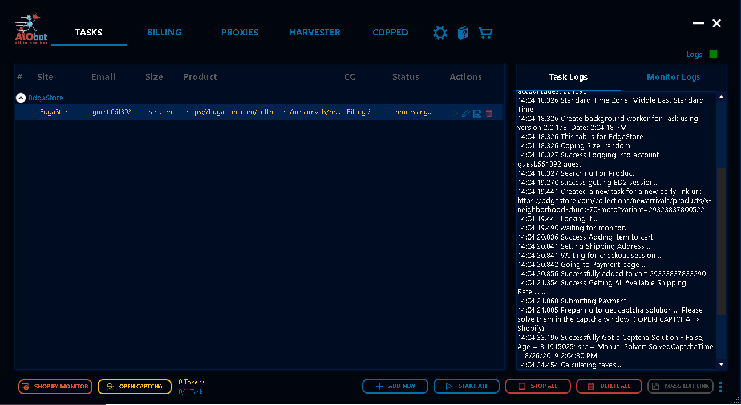Start the BdgaStore task with the green play icon
This screenshot has width=741, height=405.
pyautogui.click(x=455, y=114)
